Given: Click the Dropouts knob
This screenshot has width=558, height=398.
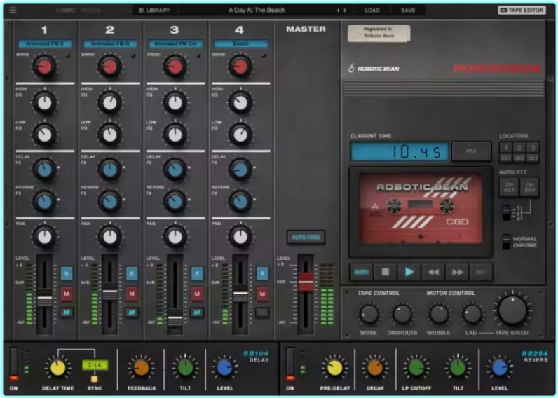Looking at the screenshot, I should tap(402, 315).
